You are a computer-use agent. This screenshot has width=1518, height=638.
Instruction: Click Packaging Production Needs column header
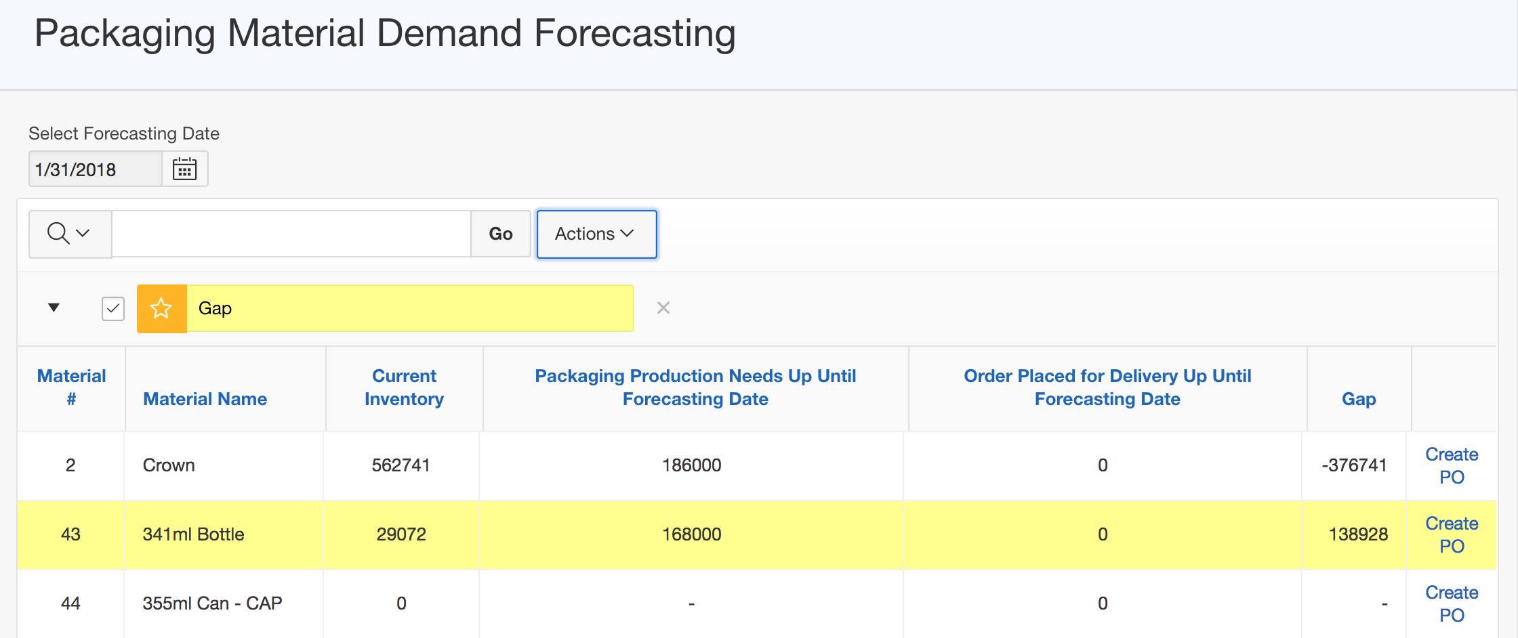[x=695, y=387]
